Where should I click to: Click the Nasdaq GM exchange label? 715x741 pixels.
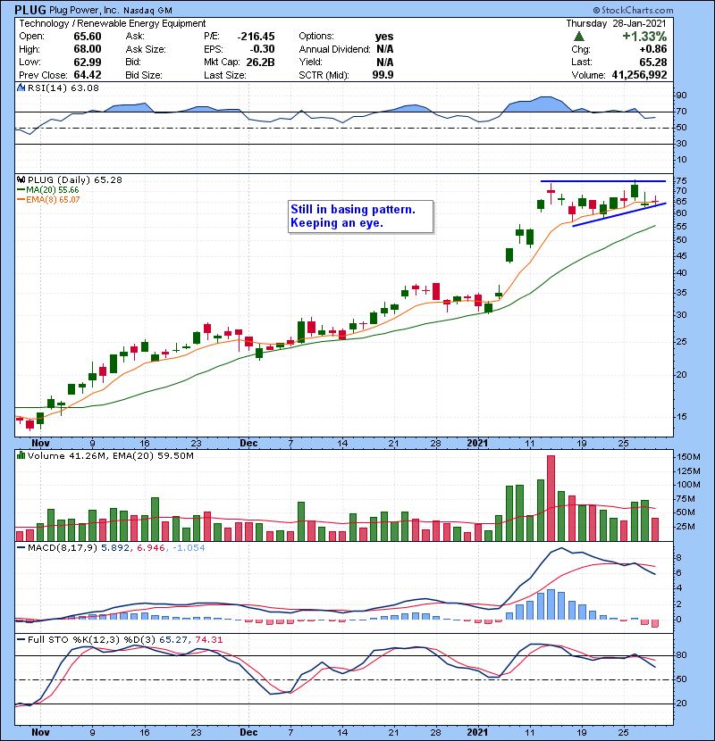pyautogui.click(x=147, y=11)
